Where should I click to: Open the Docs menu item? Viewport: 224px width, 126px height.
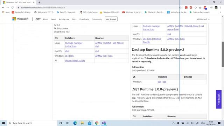click(x=74, y=19)
